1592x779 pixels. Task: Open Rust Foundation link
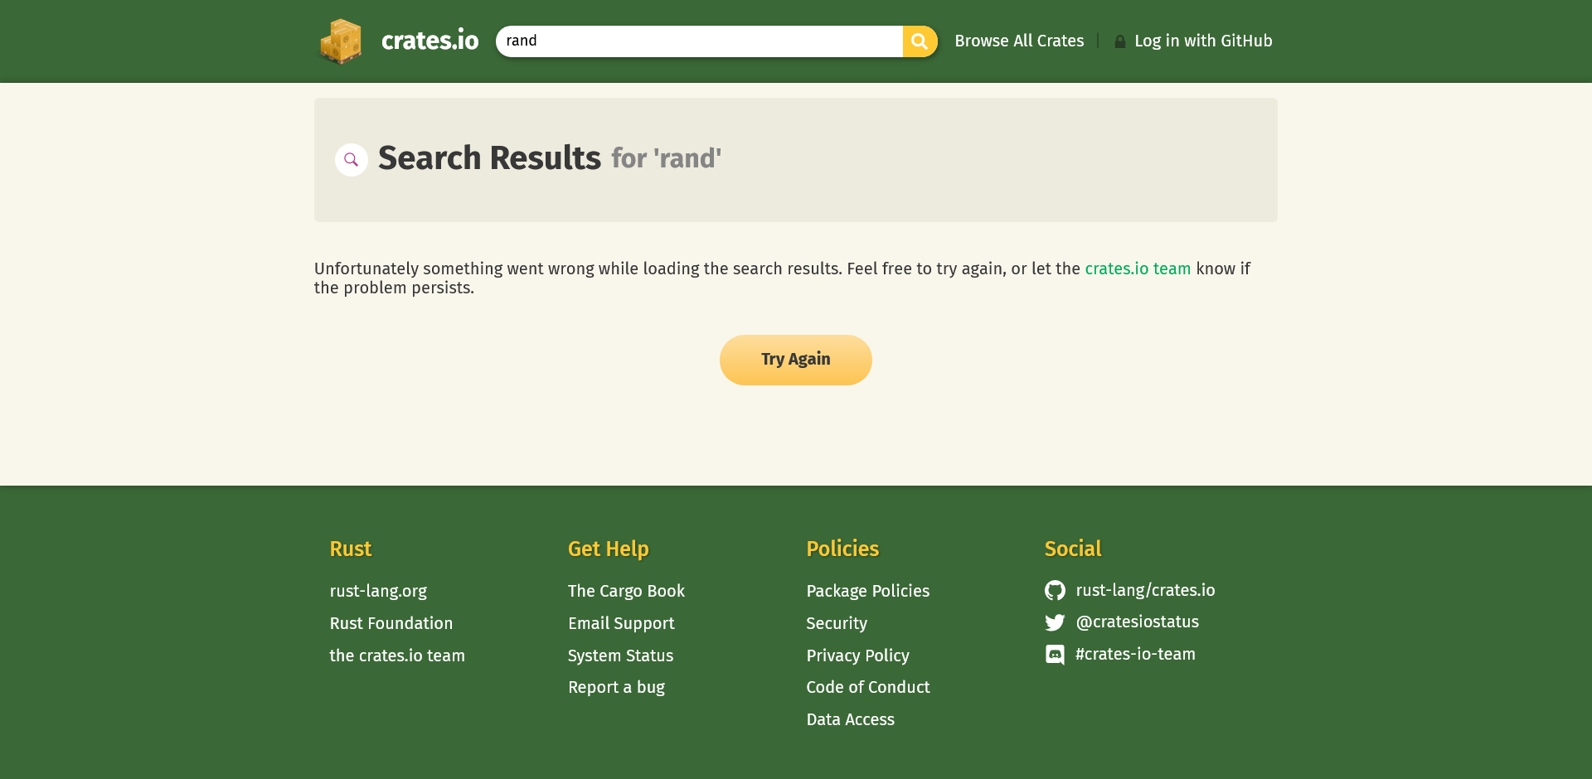(x=391, y=623)
